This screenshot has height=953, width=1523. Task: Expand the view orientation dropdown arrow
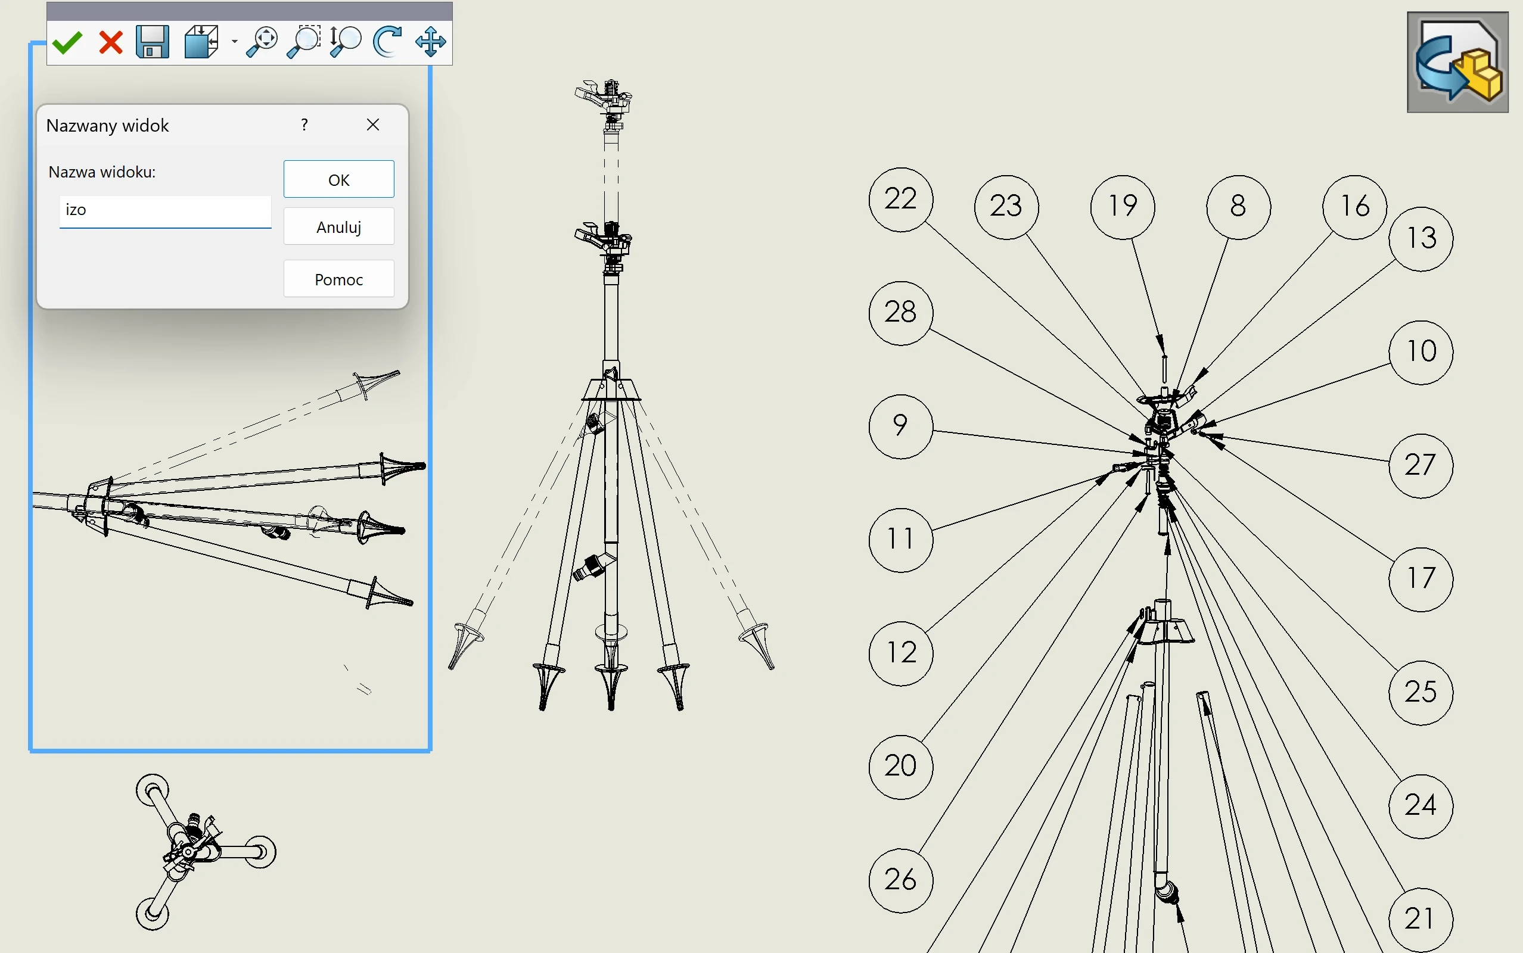point(235,42)
